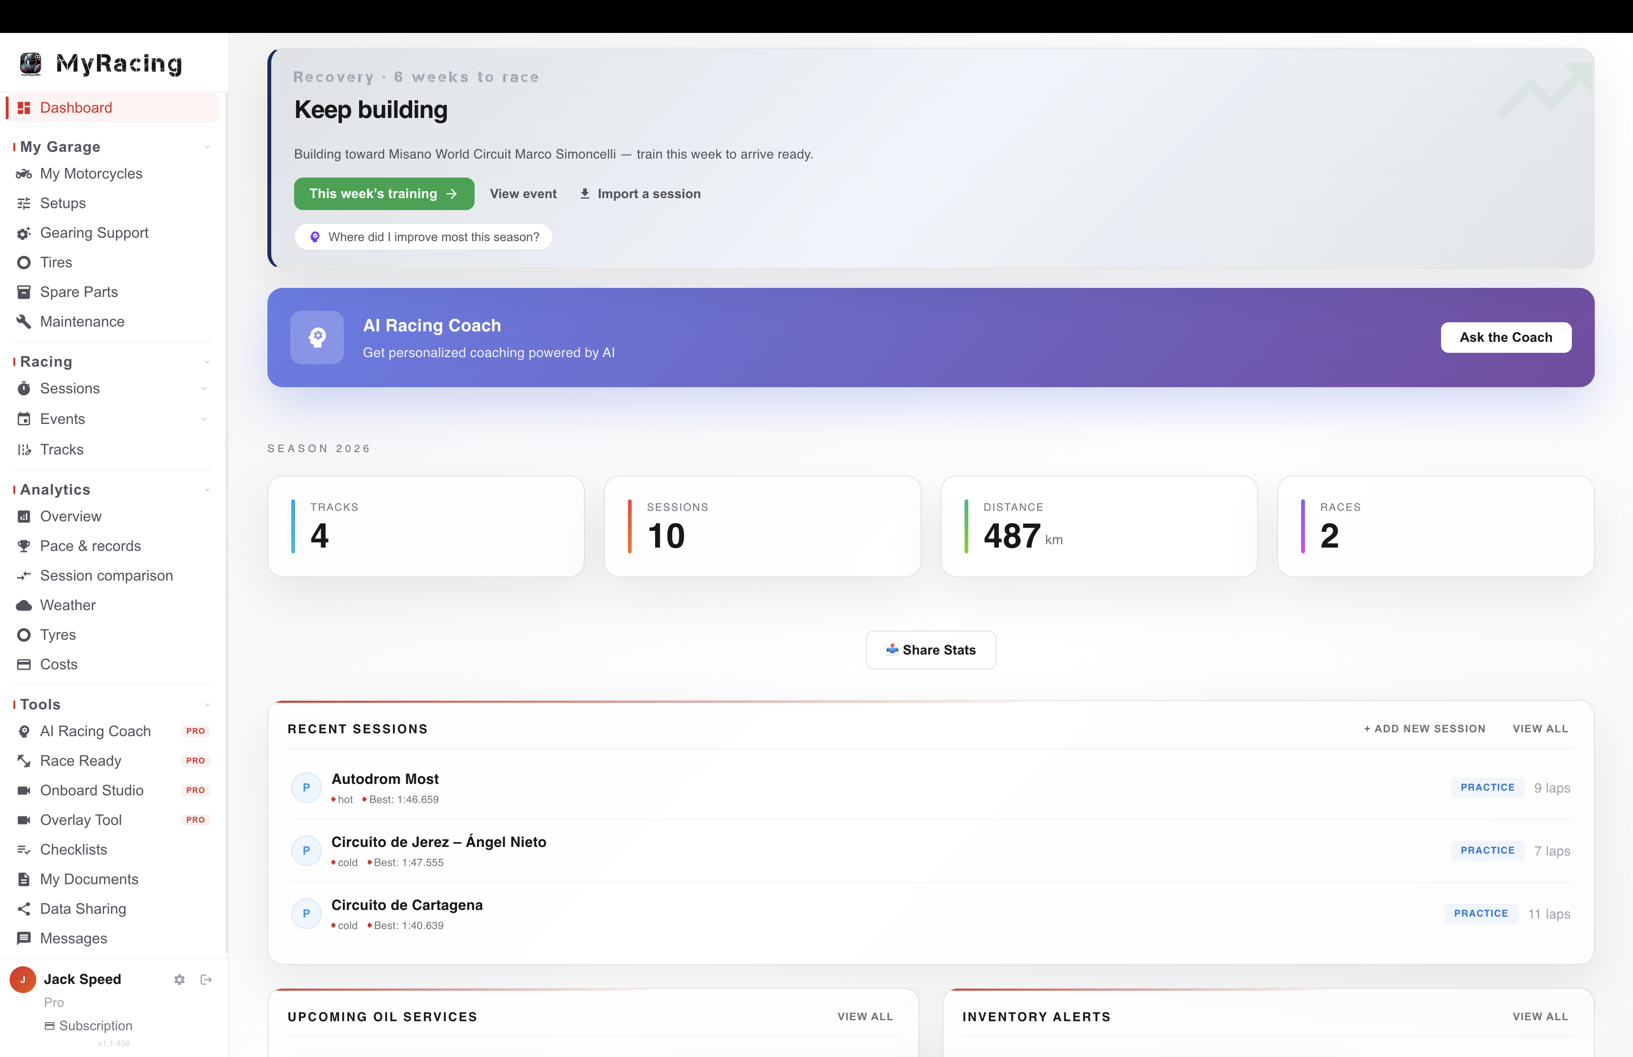Expand the Events submenu chevron

(204, 419)
